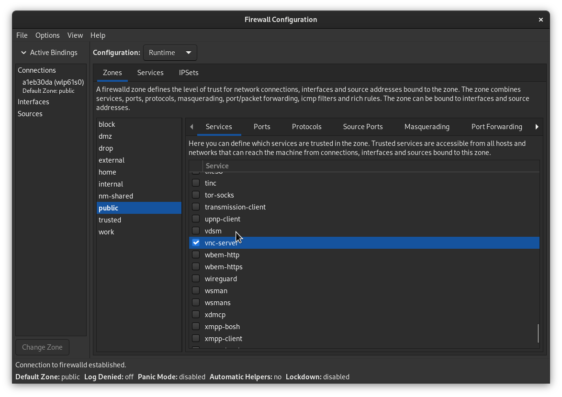
Task: Check the xdmcp service box
Action: point(196,314)
